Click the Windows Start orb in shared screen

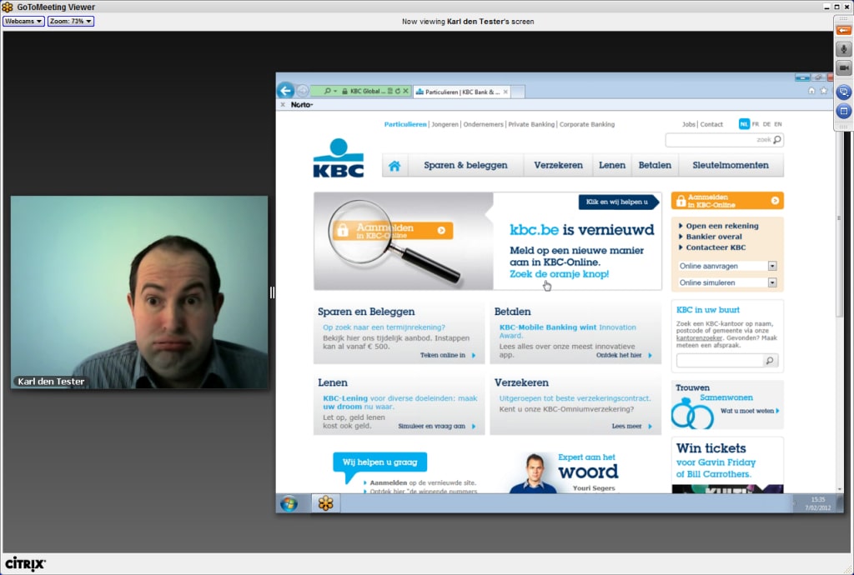(x=289, y=503)
